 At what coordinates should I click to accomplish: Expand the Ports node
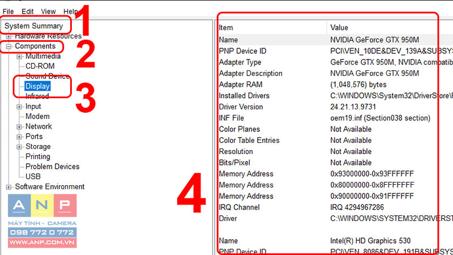click(x=19, y=137)
